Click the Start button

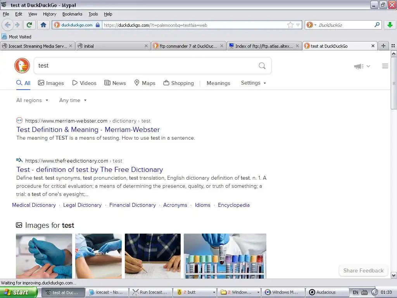pos(19,292)
